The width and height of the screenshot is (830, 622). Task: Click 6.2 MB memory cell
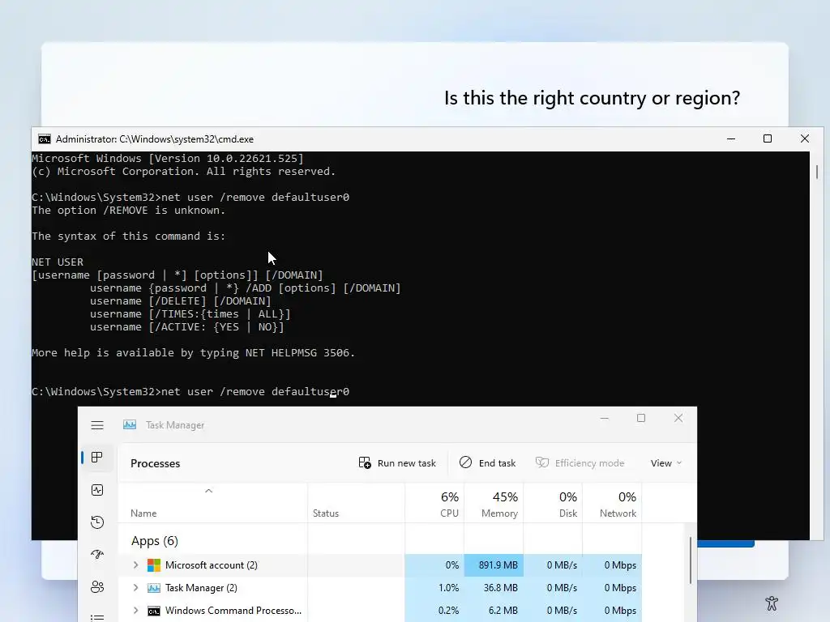(x=494, y=611)
